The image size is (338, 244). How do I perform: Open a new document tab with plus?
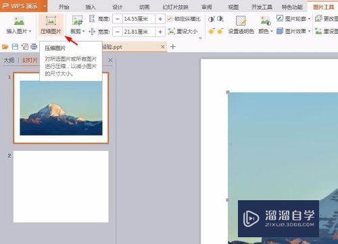click(173, 47)
